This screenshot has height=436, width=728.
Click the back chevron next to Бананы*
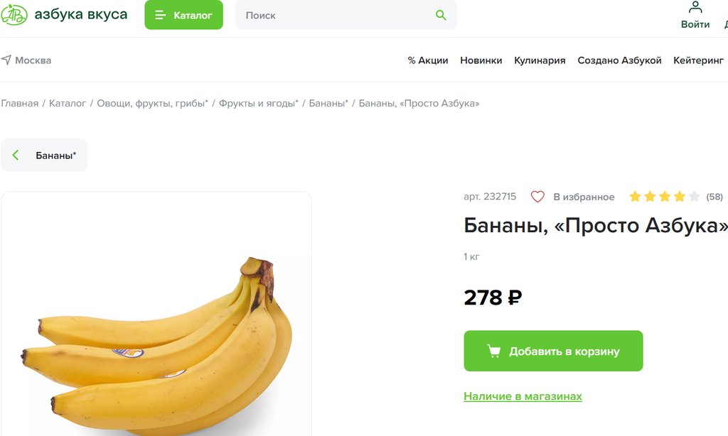click(x=16, y=155)
